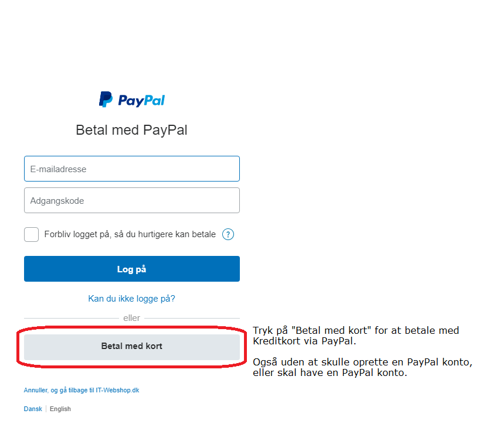502x448 pixels.
Task: Click the "Betal med PayPal" heading
Action: pyautogui.click(x=131, y=130)
